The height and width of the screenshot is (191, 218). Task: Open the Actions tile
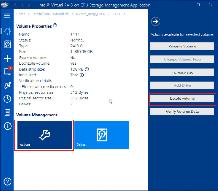tap(45, 135)
